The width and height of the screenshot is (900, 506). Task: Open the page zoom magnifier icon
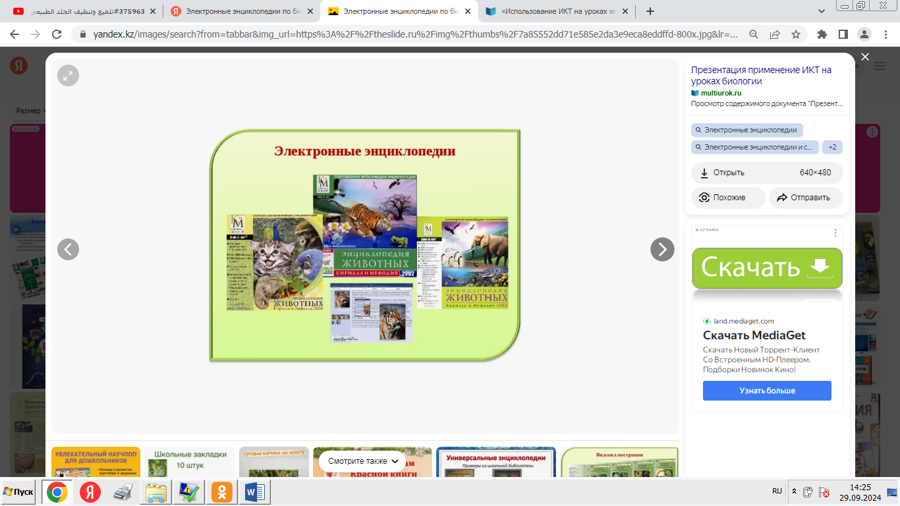click(x=754, y=34)
